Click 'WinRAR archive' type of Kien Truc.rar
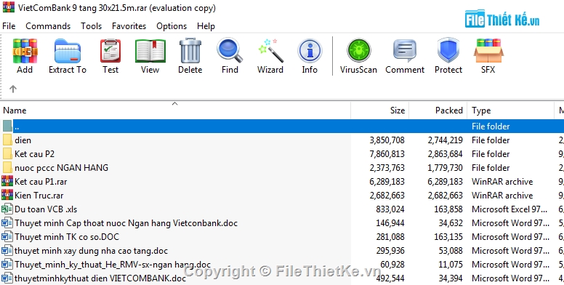Screen dimensions: 564x285 [502, 196]
